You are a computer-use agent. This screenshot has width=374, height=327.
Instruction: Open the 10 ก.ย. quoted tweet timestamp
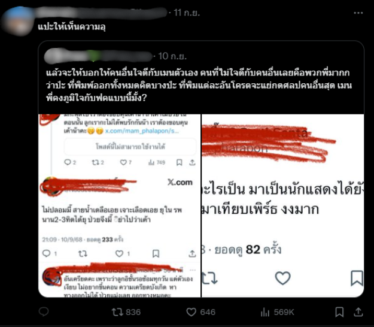tap(172, 56)
